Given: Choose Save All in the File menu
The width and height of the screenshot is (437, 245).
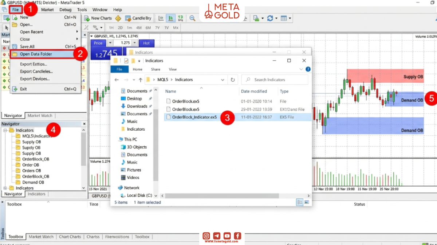Looking at the screenshot, I should tap(45, 46).
